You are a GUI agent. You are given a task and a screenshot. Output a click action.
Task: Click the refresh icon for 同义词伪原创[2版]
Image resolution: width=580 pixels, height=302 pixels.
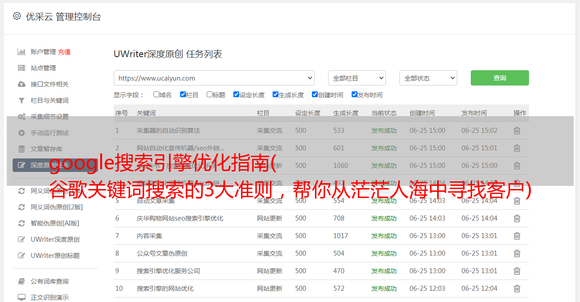coord(21,207)
